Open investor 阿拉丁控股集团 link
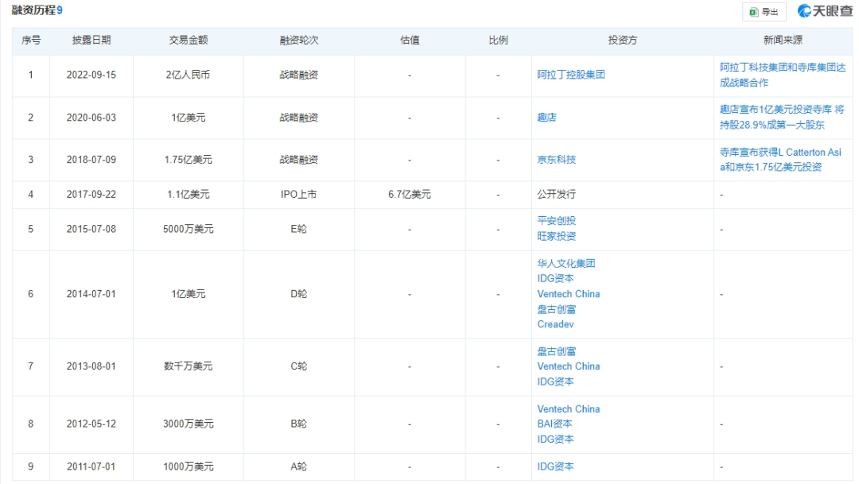Viewport: 859px width, 484px height. (x=571, y=75)
